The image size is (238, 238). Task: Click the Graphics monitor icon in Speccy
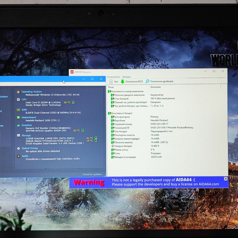click(19, 125)
